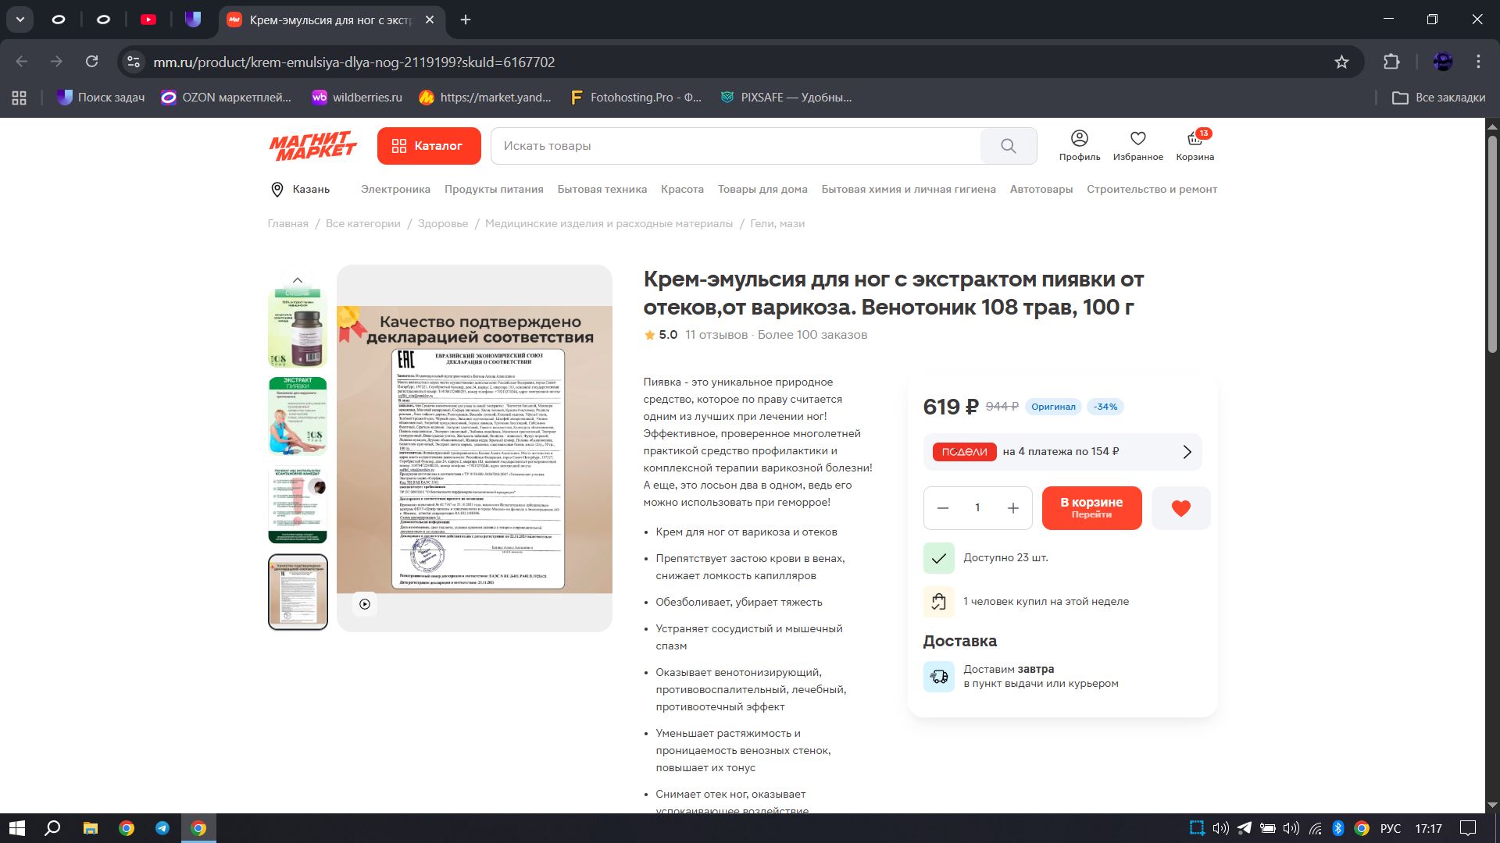Open browser tab search dropdown

pos(20,20)
